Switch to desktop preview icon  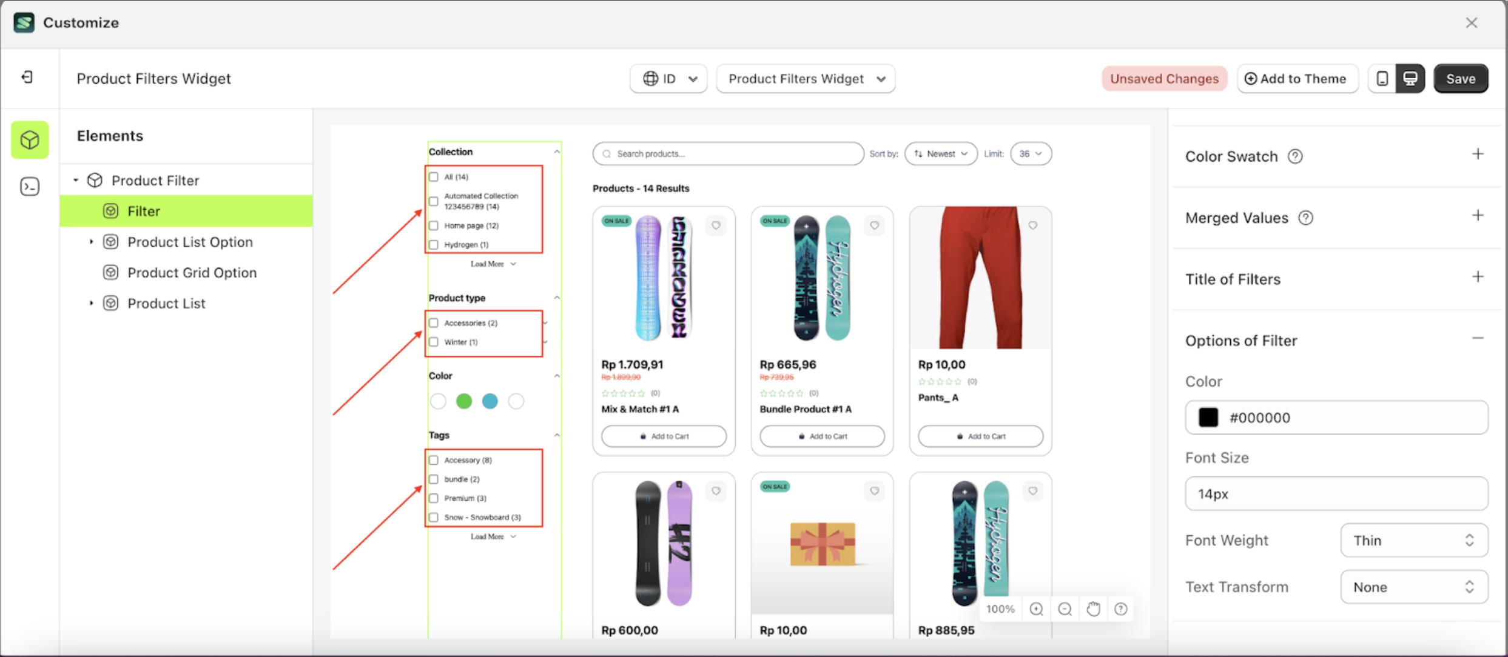click(x=1410, y=79)
